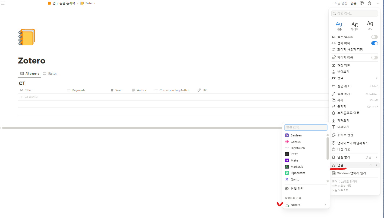Click 옮기기 move to
This screenshot has width=384, height=218.
(x=355, y=107)
